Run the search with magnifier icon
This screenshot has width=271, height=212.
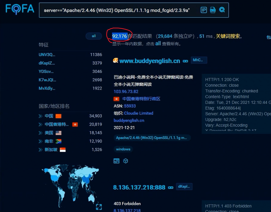tap(222, 10)
